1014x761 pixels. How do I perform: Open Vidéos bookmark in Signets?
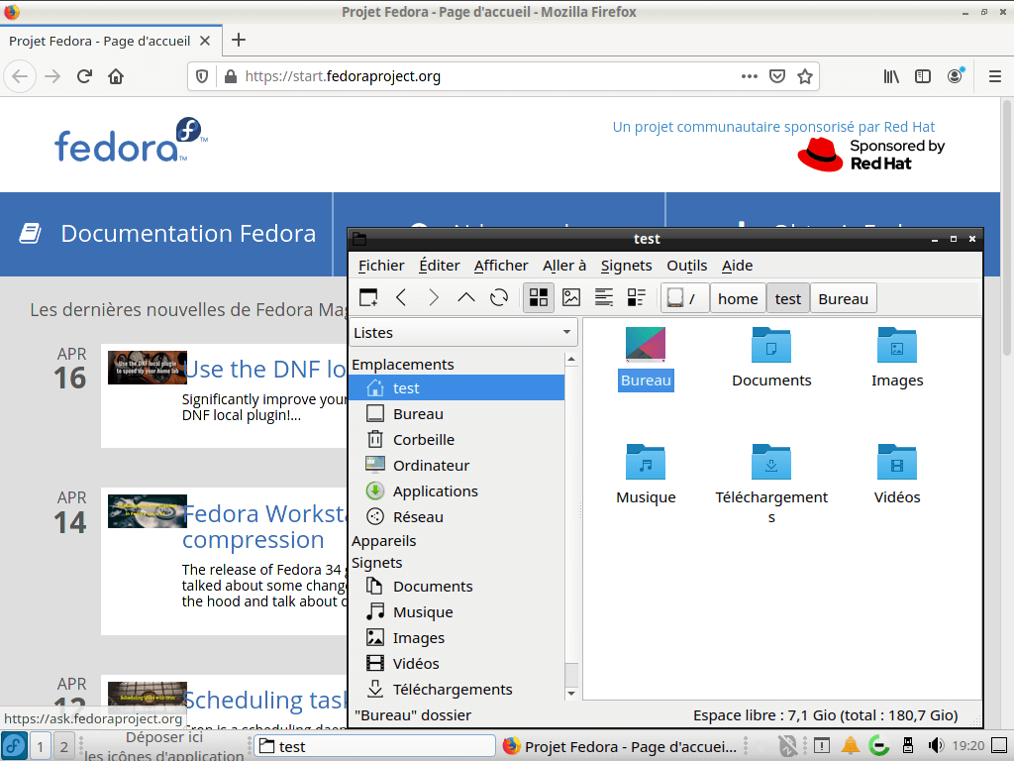[x=456, y=663]
